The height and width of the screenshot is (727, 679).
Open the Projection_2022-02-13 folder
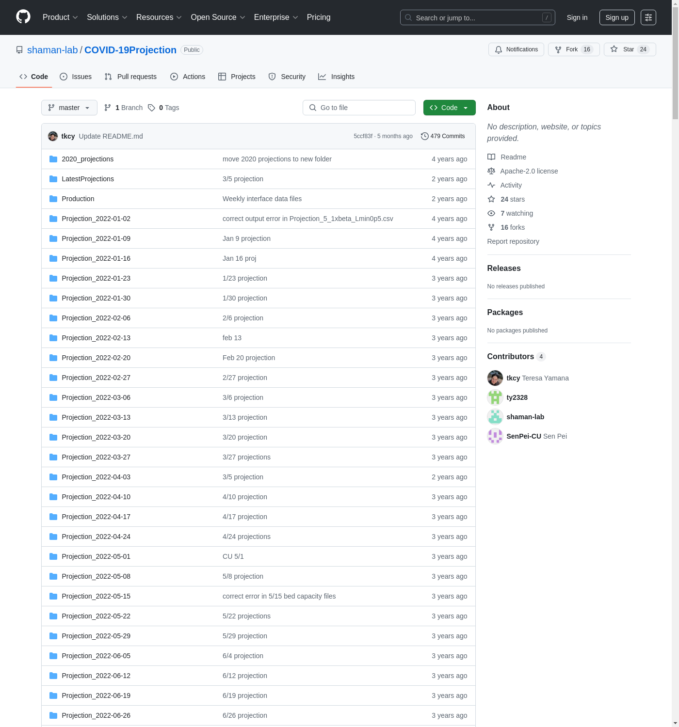pyautogui.click(x=96, y=338)
